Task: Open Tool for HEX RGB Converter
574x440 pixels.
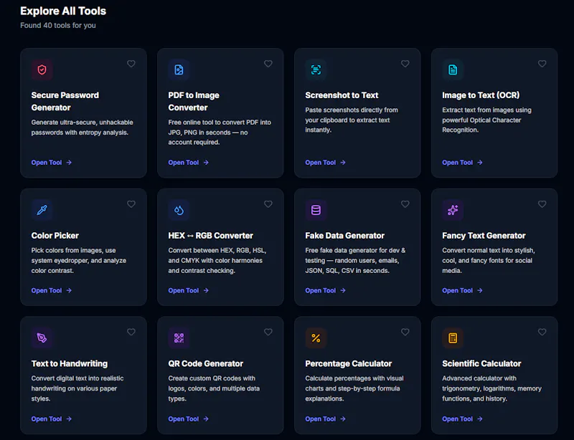Action: pyautogui.click(x=189, y=290)
